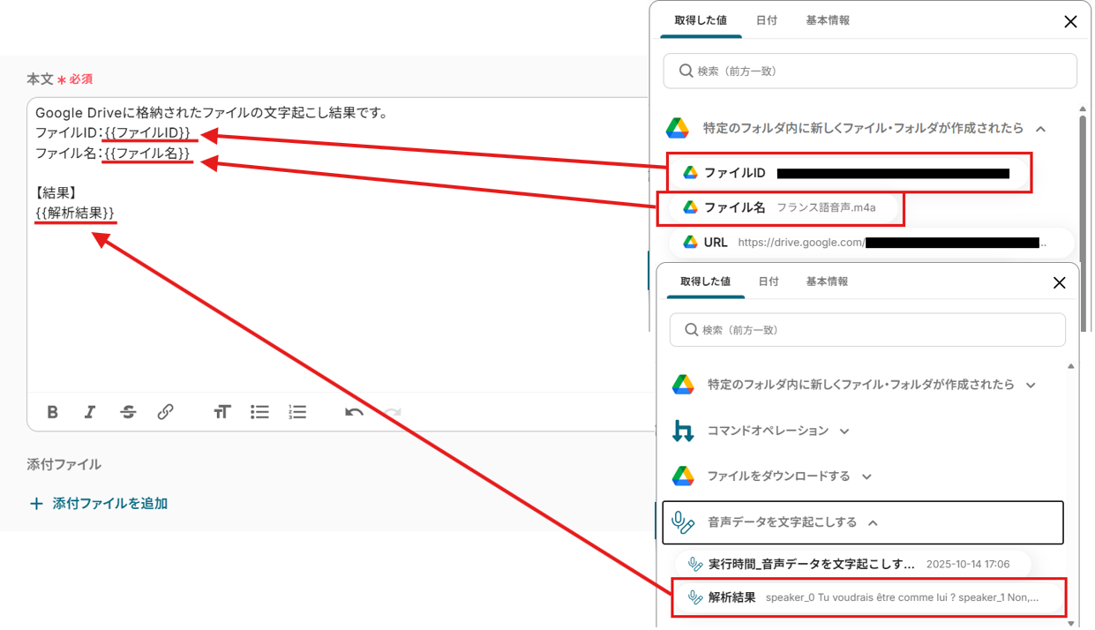The height and width of the screenshot is (630, 1095).
Task: Click the search field in the lower panel
Action: point(867,330)
